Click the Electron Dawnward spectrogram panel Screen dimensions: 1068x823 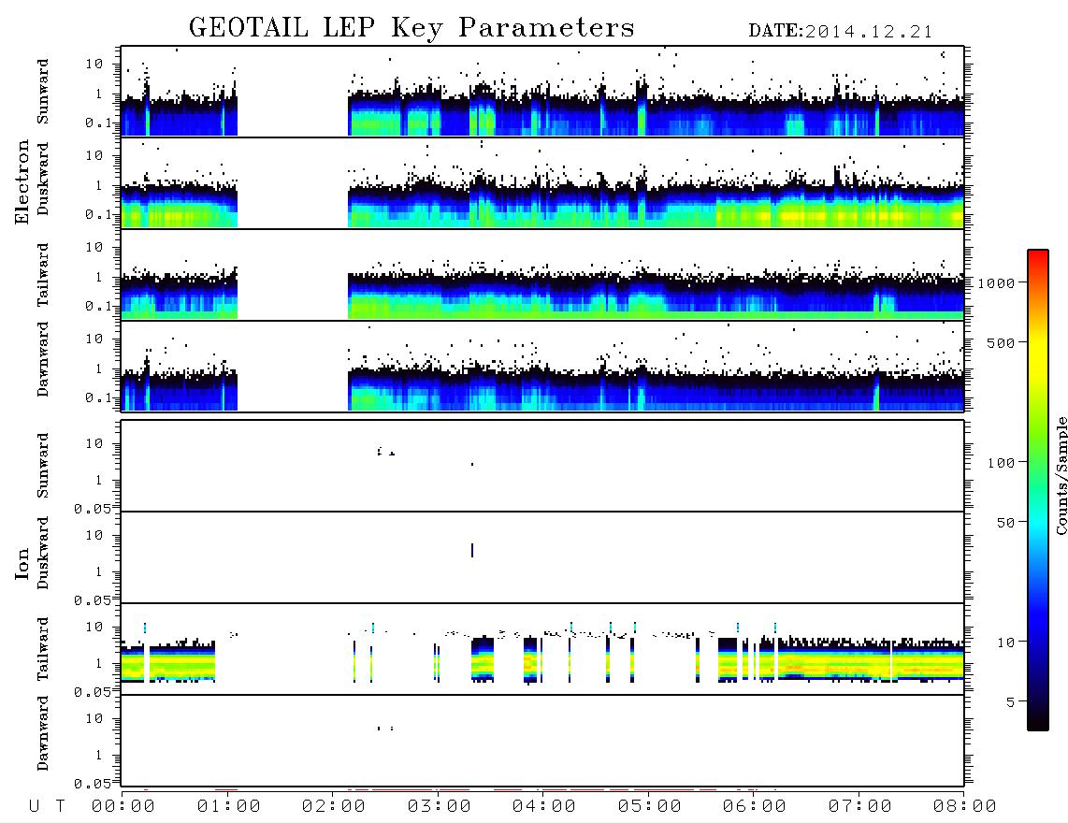pos(542,366)
